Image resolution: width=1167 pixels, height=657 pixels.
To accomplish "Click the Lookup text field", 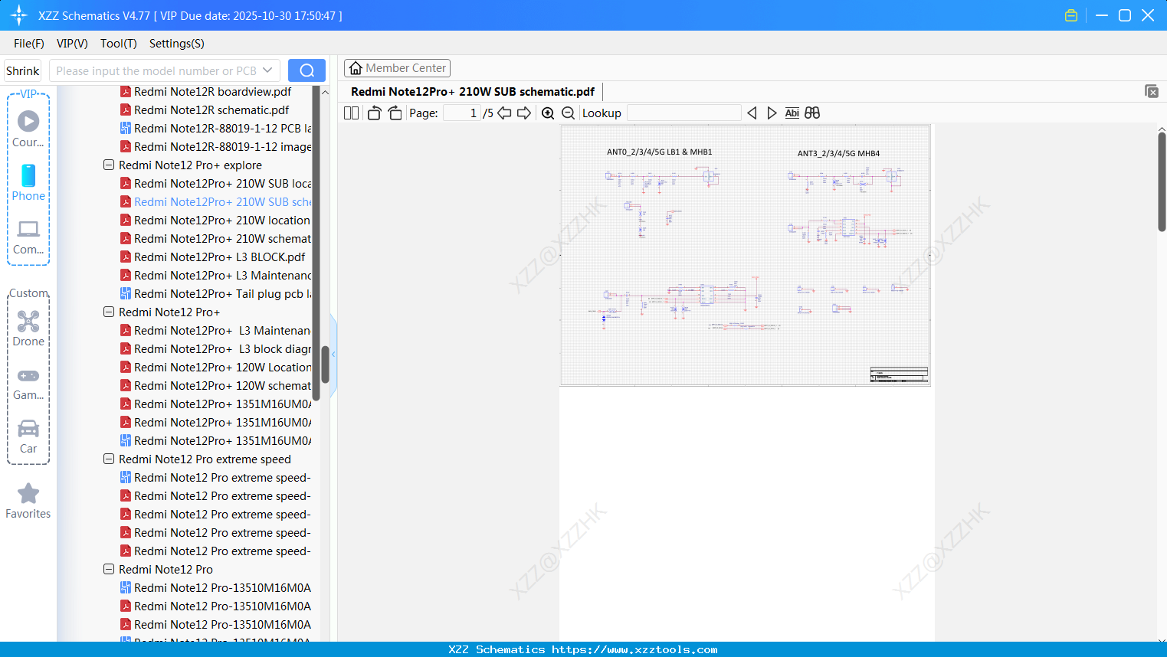I will 684,113.
